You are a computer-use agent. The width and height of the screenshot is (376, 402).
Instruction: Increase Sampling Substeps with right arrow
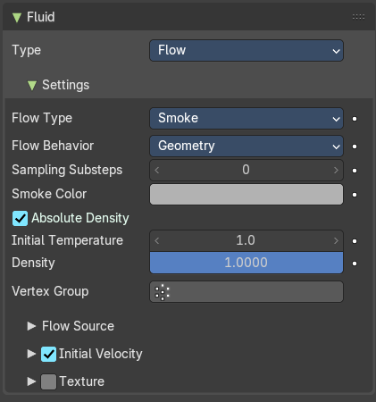336,170
